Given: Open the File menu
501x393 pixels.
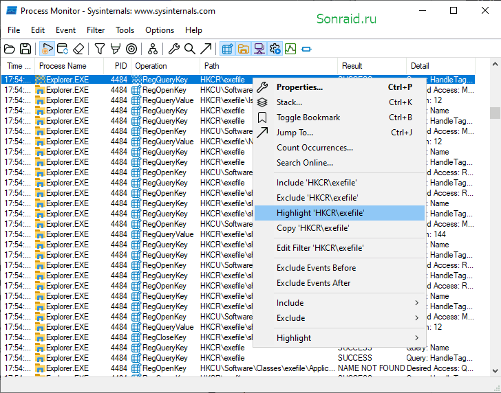Looking at the screenshot, I should click(x=14, y=30).
